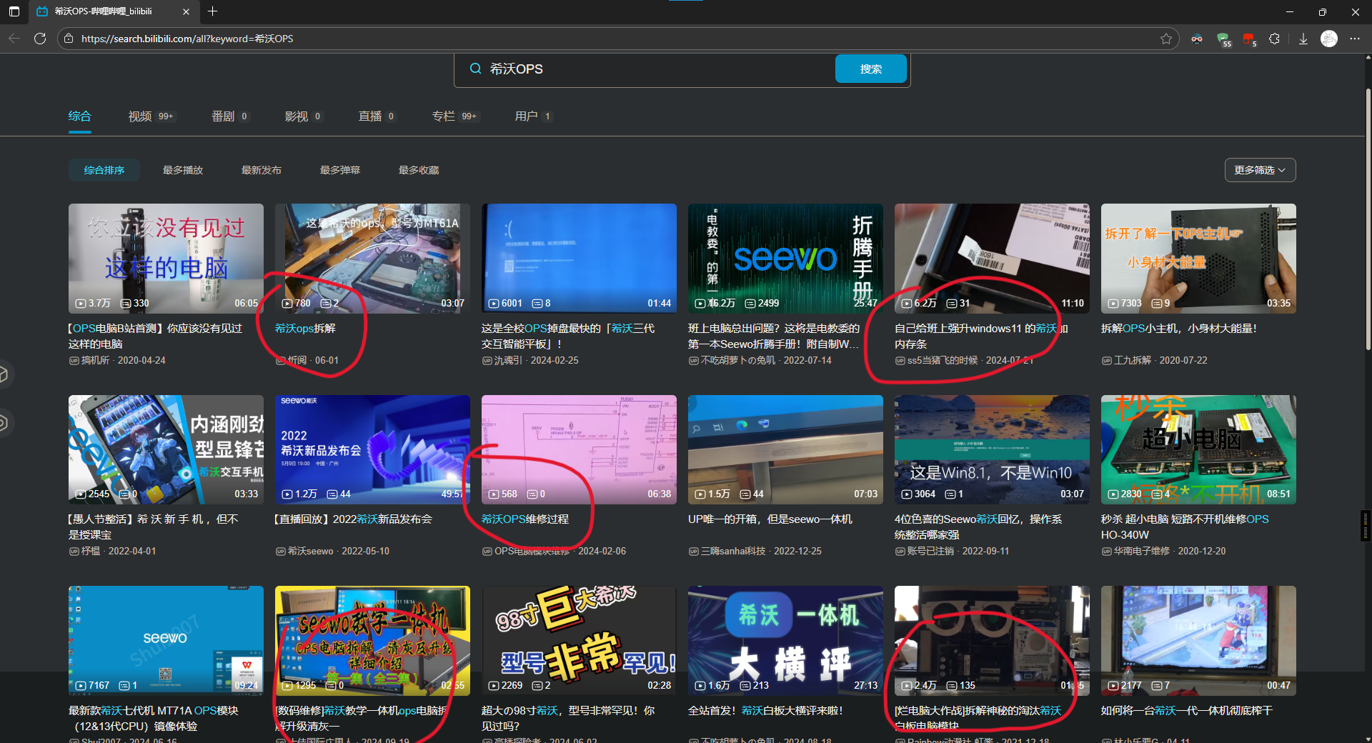
Task: Open the 用户 tab
Action: pos(527,116)
